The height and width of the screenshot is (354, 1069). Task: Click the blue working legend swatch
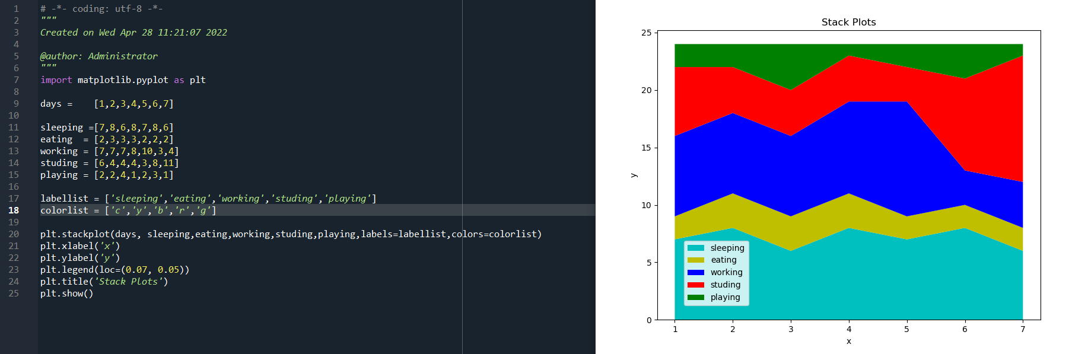pyautogui.click(x=695, y=273)
